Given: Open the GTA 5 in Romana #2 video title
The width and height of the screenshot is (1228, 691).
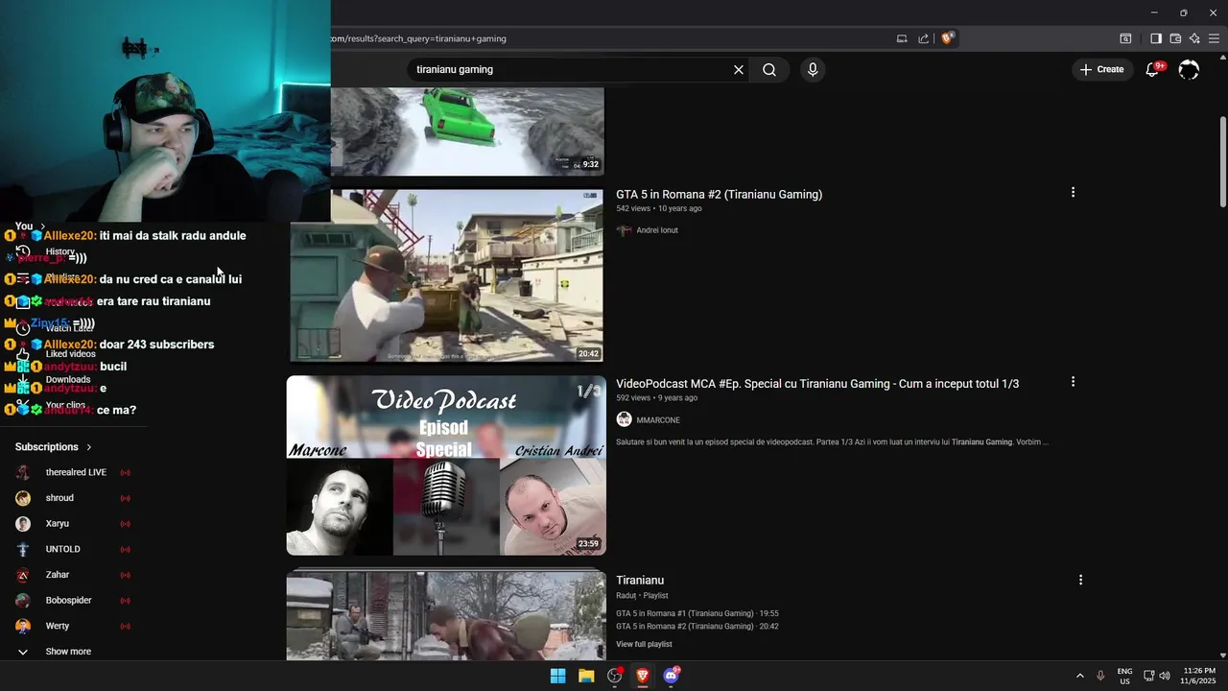Looking at the screenshot, I should 719,194.
